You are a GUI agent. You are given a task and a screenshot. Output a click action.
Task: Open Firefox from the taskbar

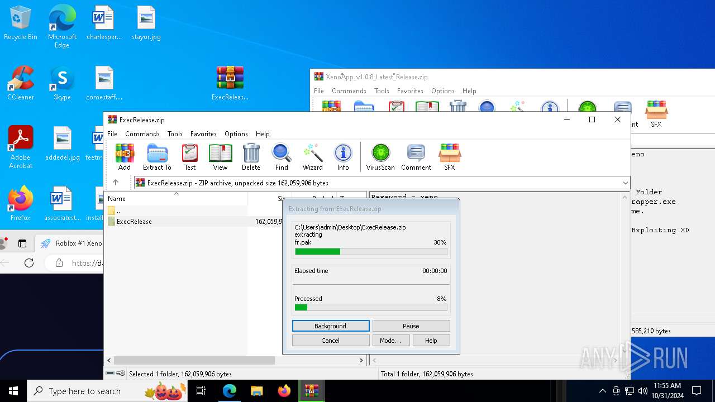[284, 391]
